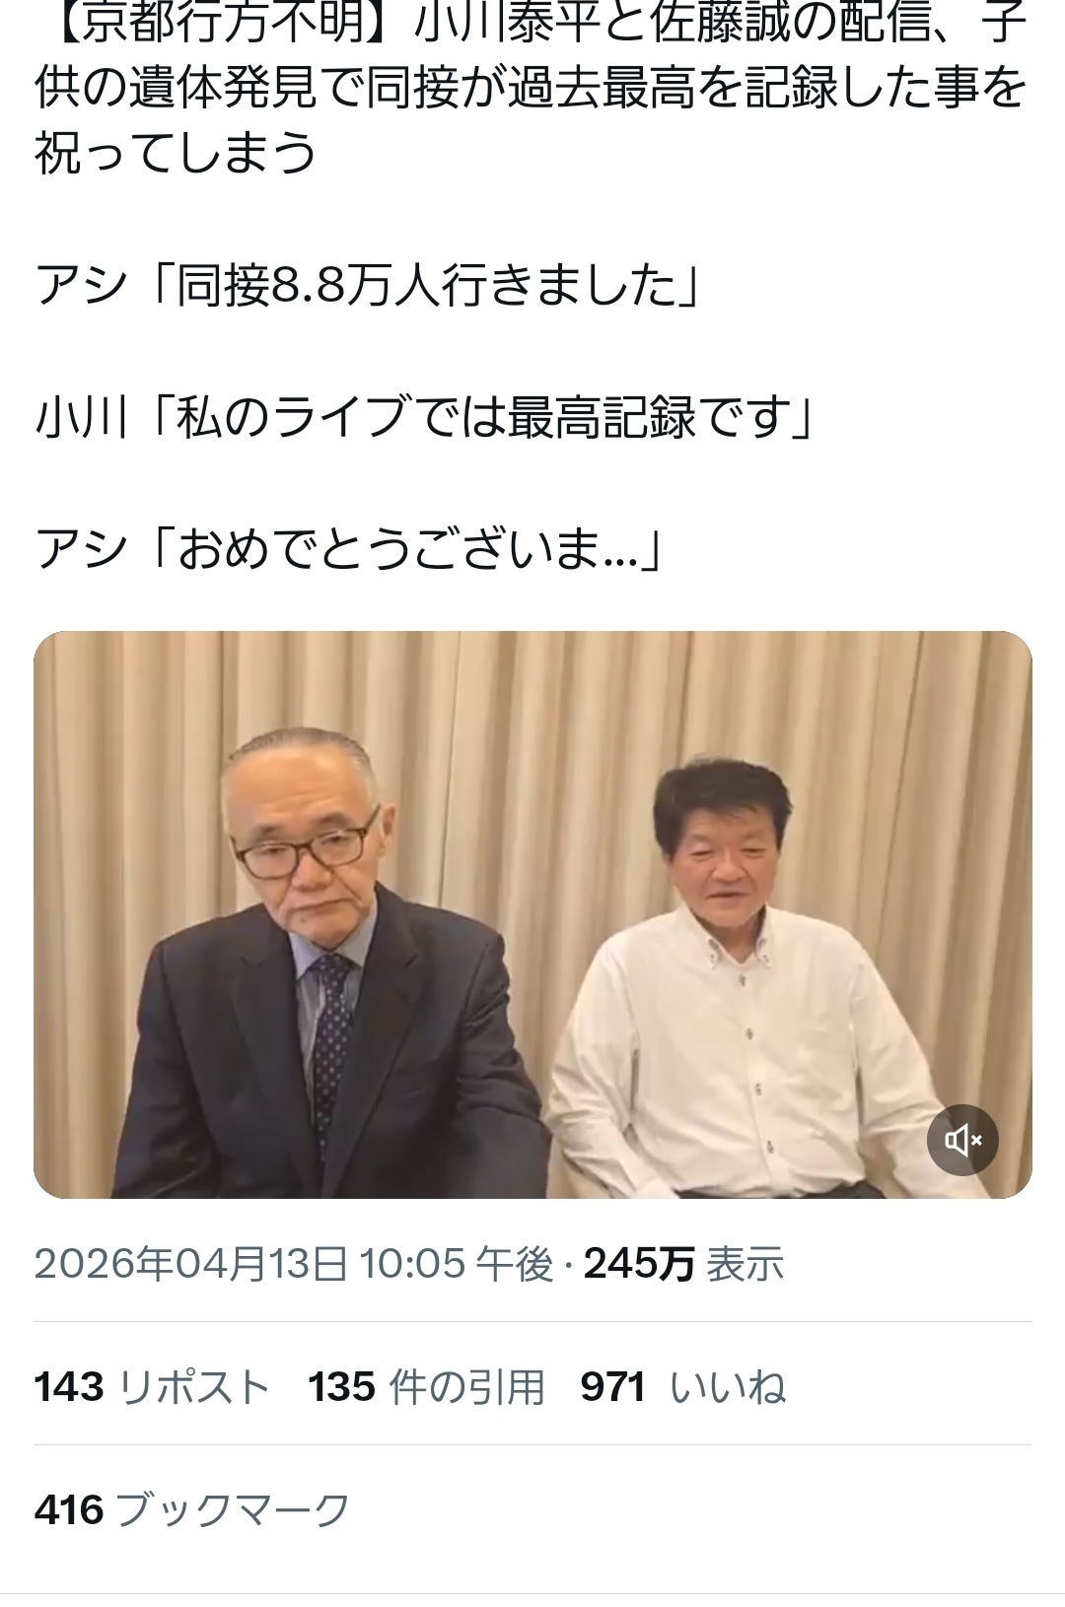Open view stats at 245万 表示

click(x=683, y=1263)
